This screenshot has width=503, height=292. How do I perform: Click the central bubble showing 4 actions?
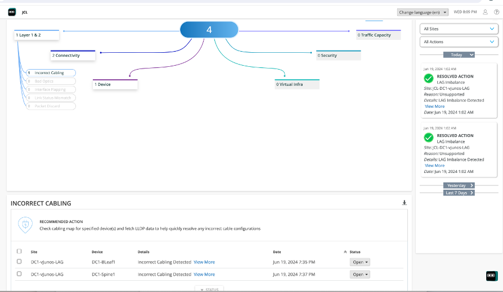click(x=209, y=30)
